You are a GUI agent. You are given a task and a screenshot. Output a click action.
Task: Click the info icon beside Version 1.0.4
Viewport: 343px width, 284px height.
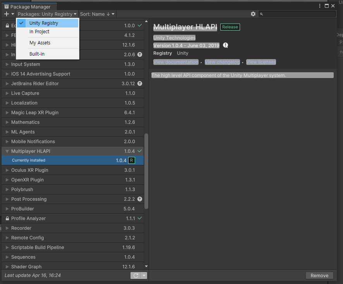[225, 45]
